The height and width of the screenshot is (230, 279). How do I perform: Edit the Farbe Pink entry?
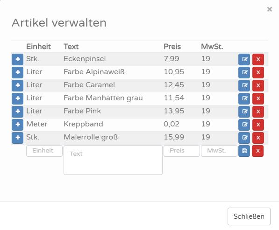point(244,112)
